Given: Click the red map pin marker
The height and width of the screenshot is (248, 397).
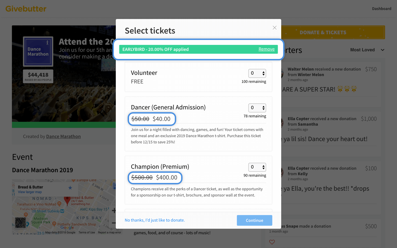Looking at the screenshot, I should tap(67, 201).
